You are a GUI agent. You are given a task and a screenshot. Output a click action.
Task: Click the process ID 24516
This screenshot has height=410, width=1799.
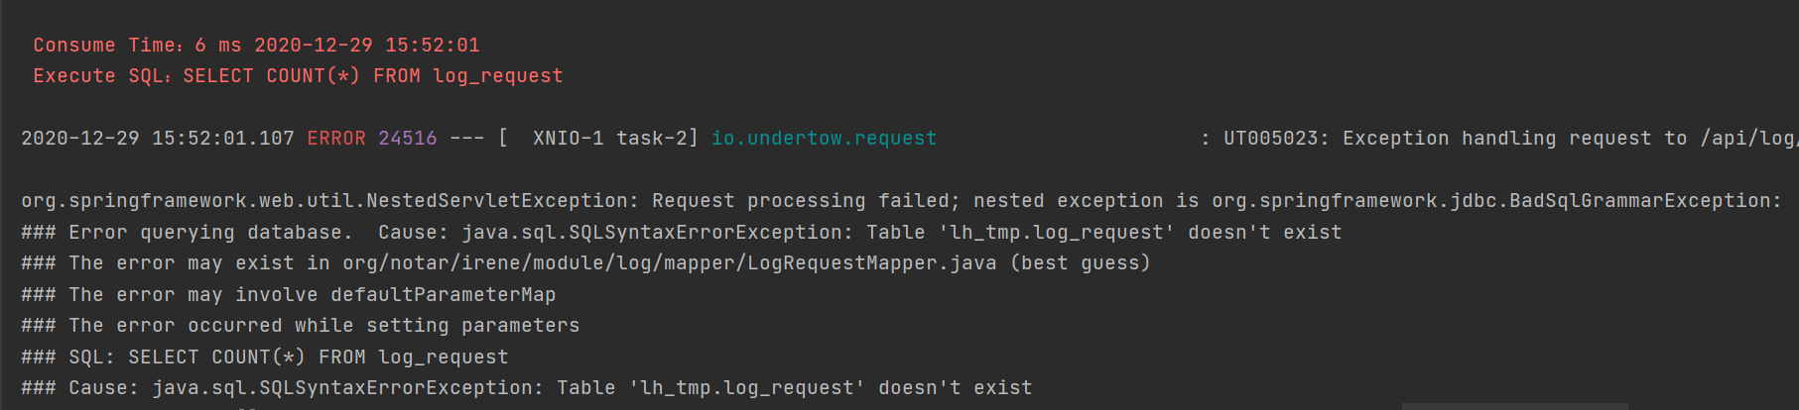[407, 139]
